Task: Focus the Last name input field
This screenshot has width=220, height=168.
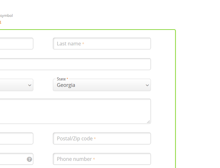Action: [x=102, y=44]
